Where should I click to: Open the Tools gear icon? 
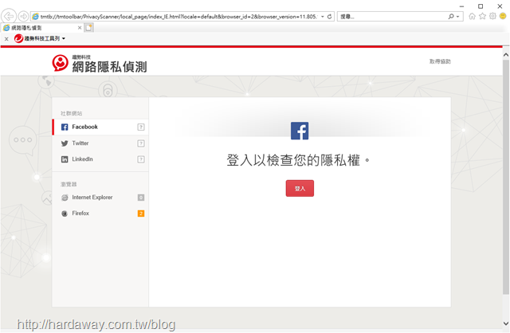coord(492,16)
